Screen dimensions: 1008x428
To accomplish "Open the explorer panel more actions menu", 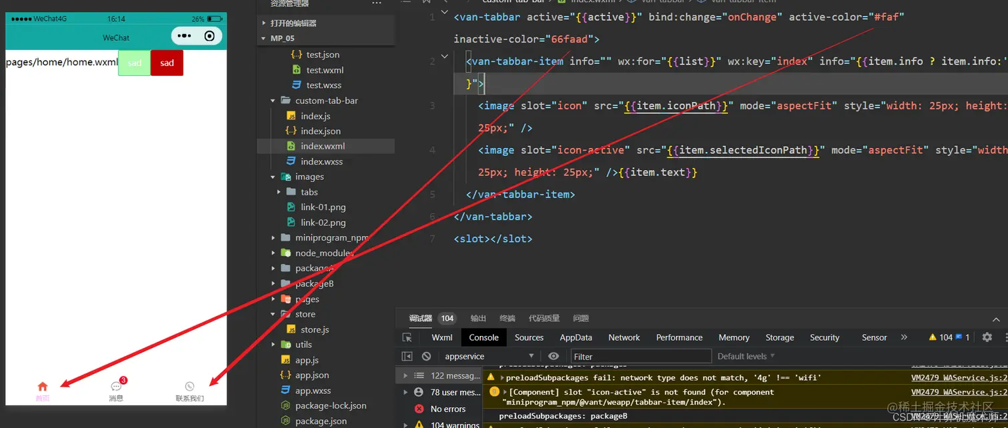I will pos(377,3).
